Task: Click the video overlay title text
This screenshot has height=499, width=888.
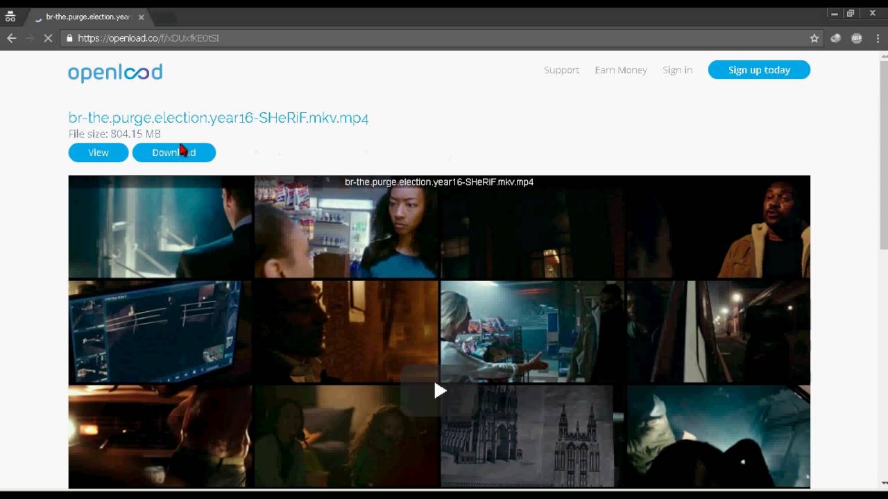Action: [439, 182]
